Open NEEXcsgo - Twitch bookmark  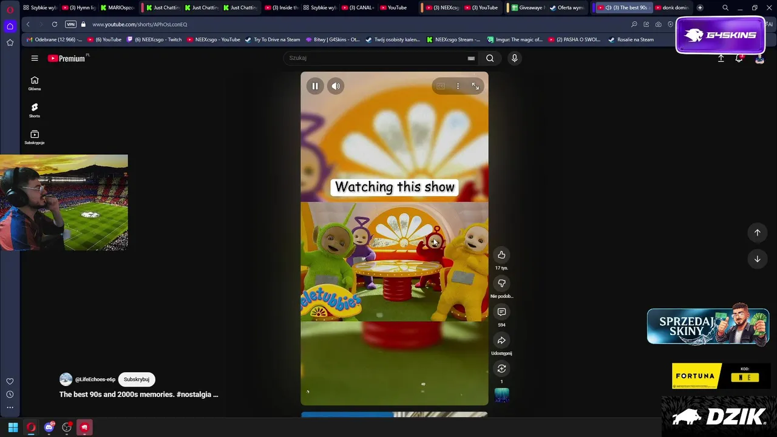(154, 39)
